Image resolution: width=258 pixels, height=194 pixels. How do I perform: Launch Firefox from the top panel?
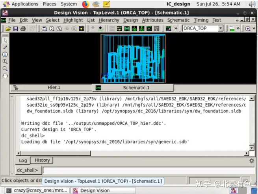(85, 4)
